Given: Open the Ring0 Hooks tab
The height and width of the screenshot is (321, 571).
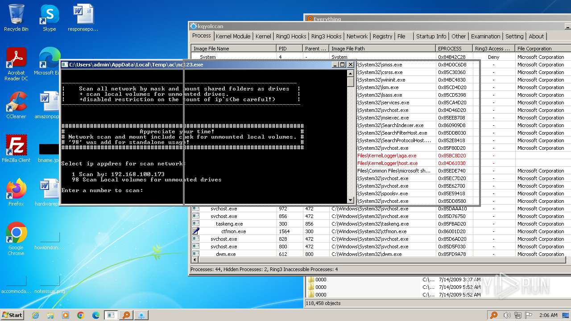Looking at the screenshot, I should 291,37.
